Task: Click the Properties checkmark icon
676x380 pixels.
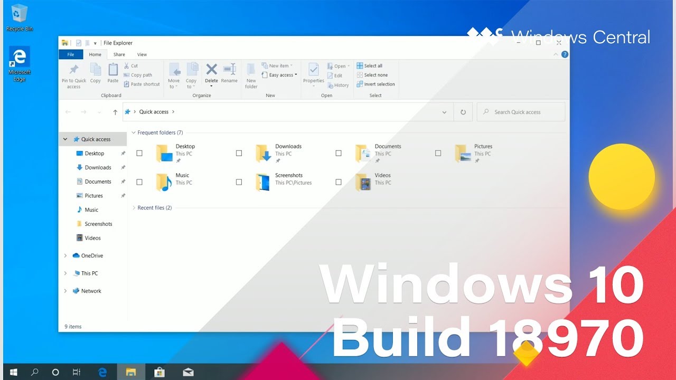Action: coord(314,70)
